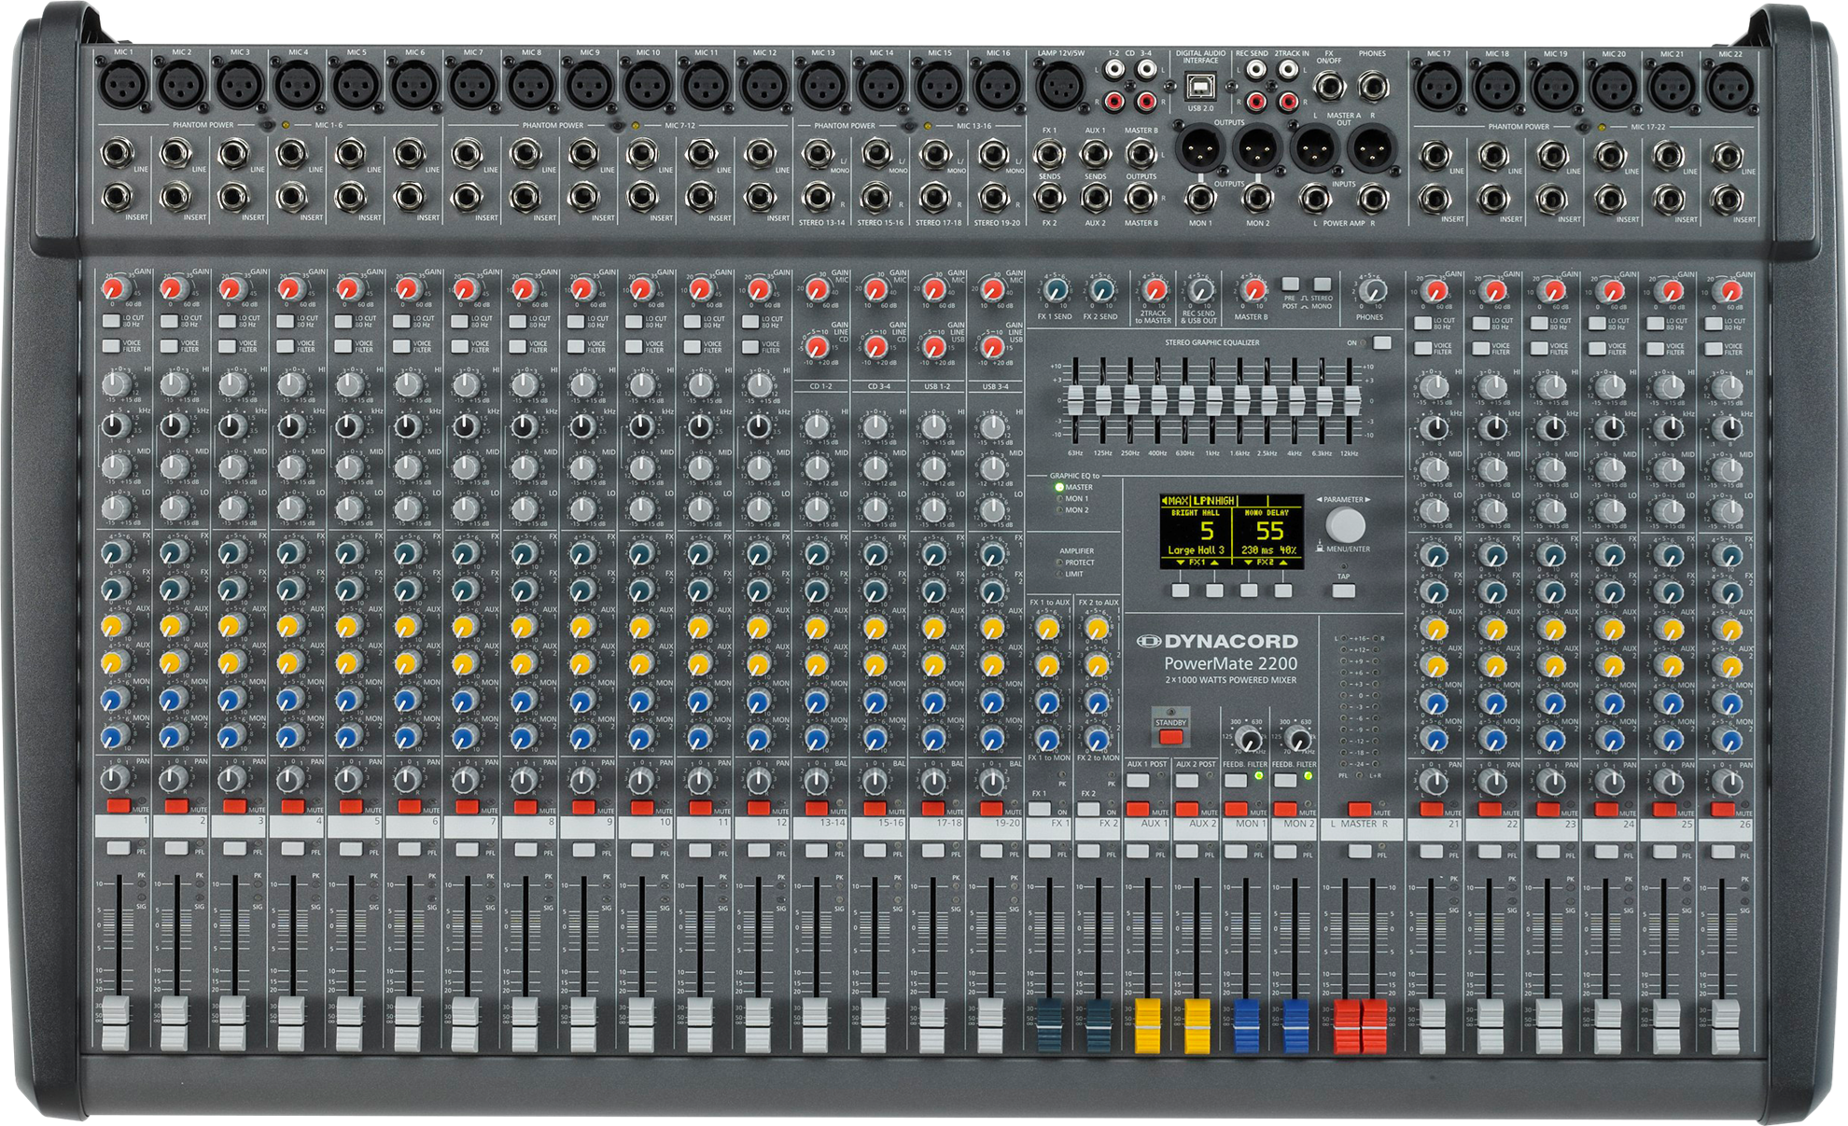Click the FX 2 SEND knob
The image size is (1848, 1126).
[1101, 289]
